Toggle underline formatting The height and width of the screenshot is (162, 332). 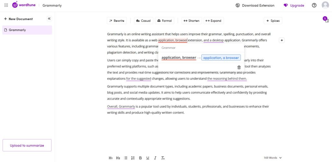[148, 158]
